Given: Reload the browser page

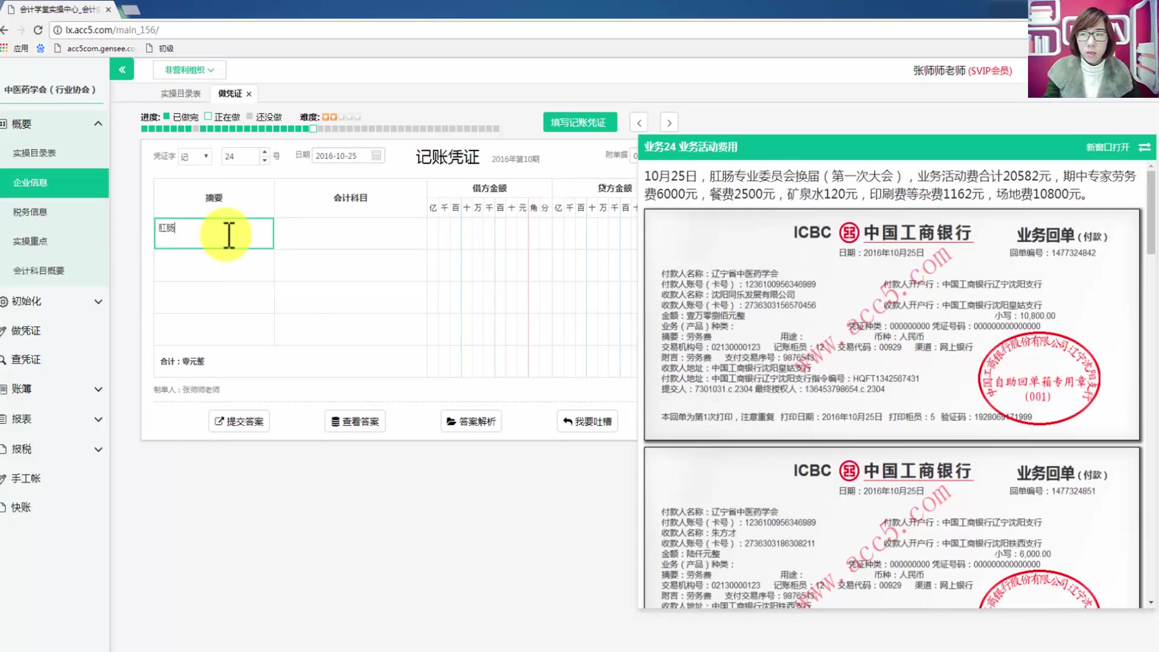Looking at the screenshot, I should pyautogui.click(x=38, y=30).
